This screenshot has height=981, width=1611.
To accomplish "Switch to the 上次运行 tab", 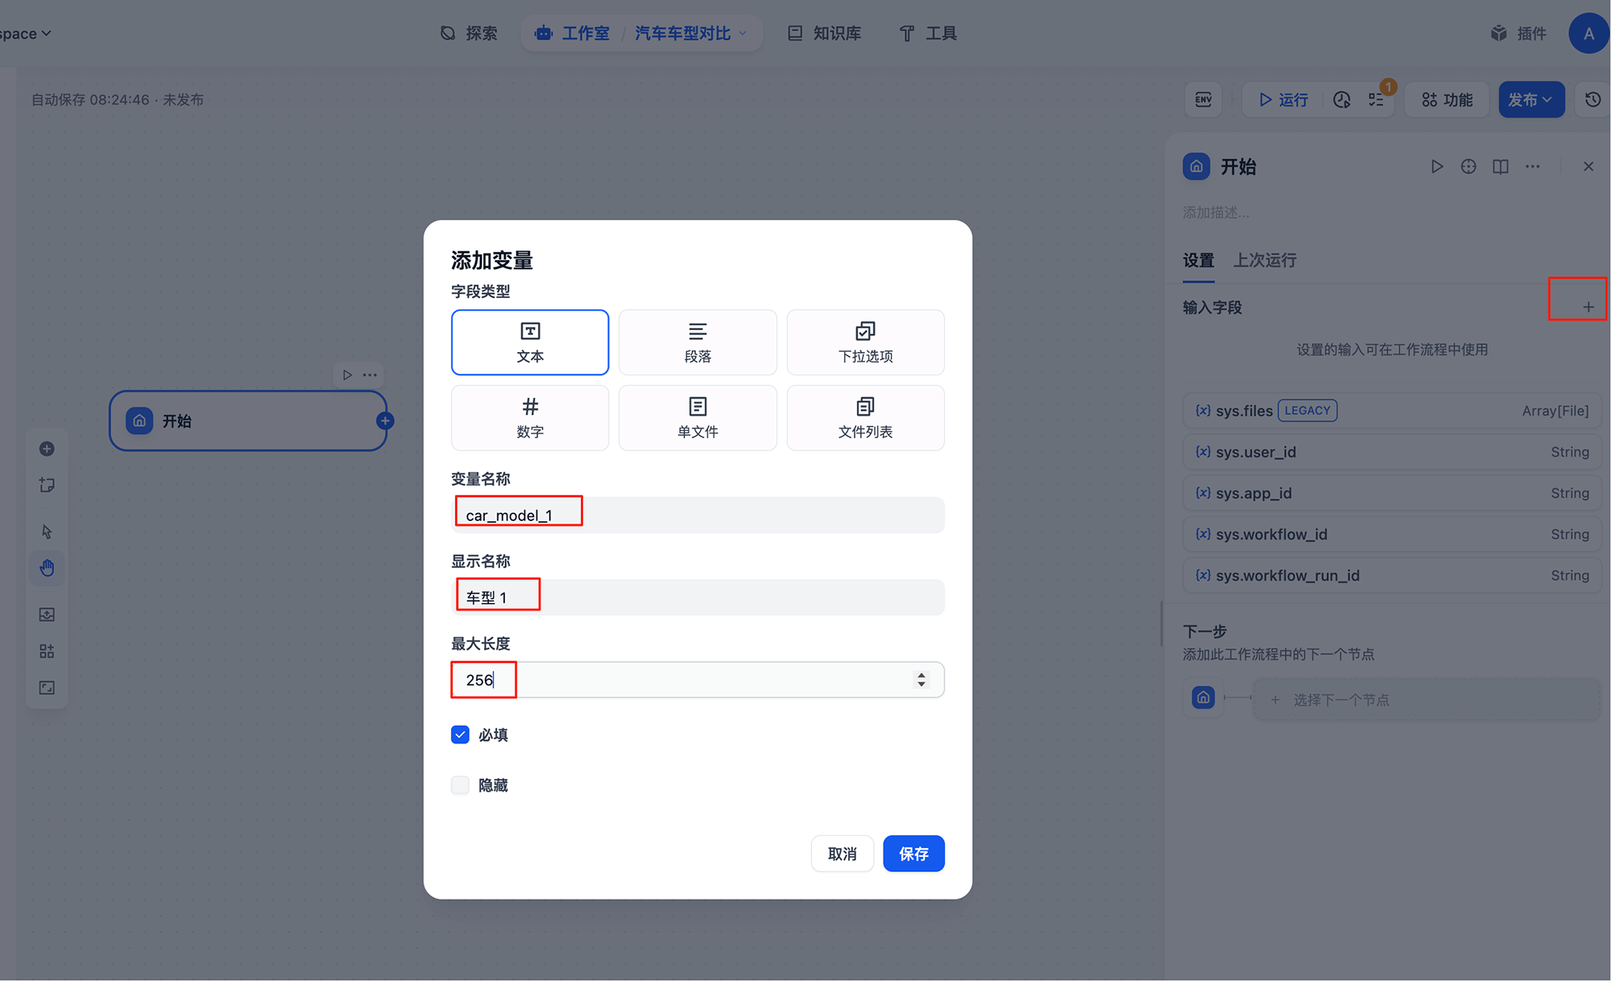I will [x=1265, y=260].
